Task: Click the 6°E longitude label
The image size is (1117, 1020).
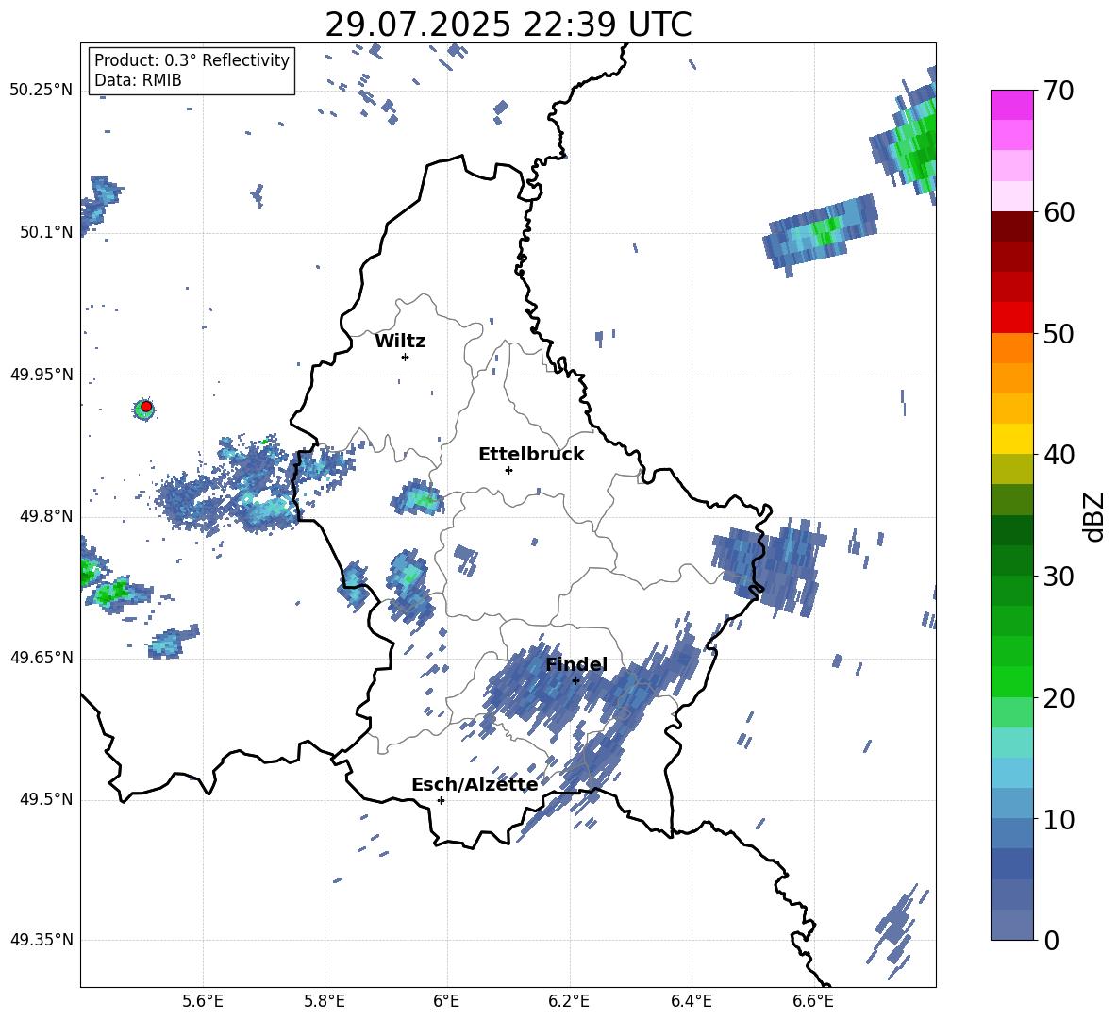Action: click(x=446, y=1001)
